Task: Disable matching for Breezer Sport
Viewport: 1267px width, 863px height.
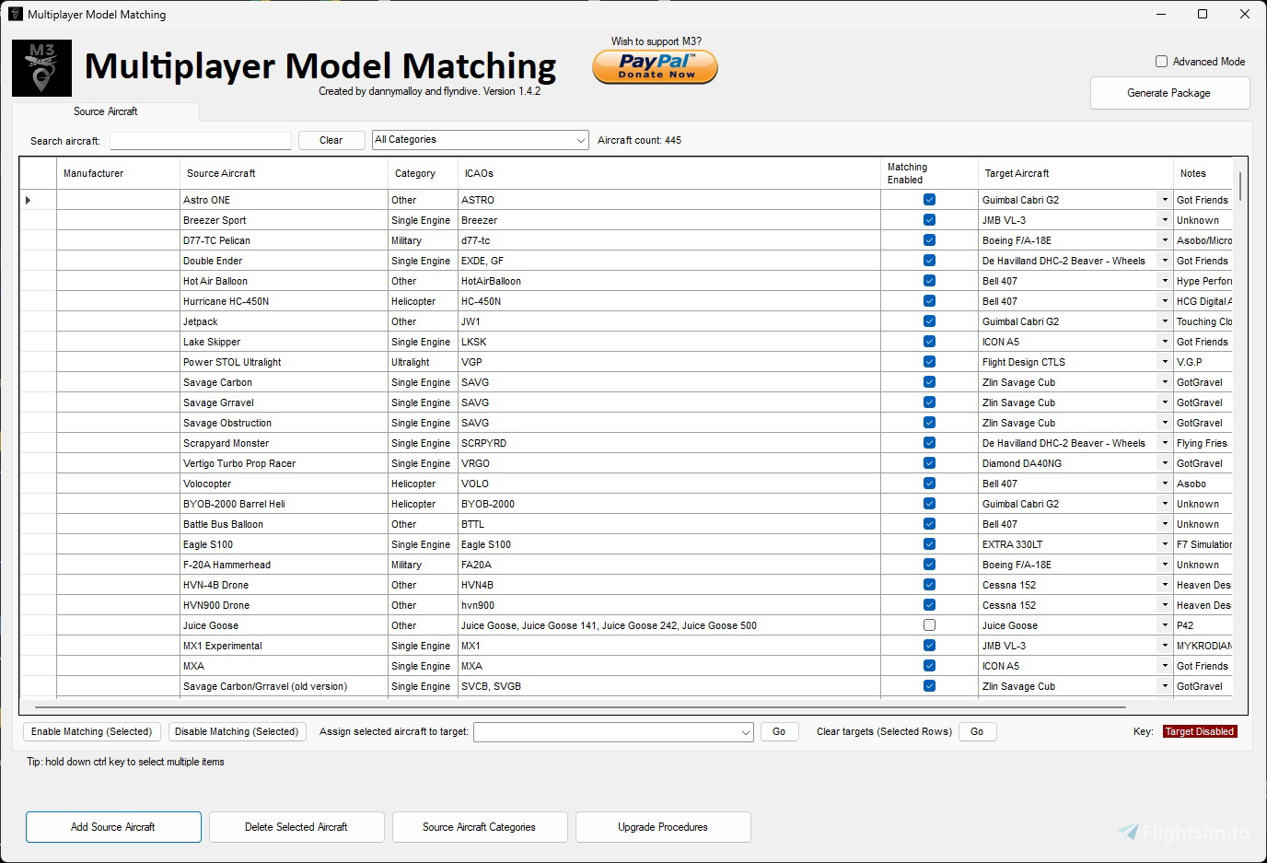Action: (928, 219)
